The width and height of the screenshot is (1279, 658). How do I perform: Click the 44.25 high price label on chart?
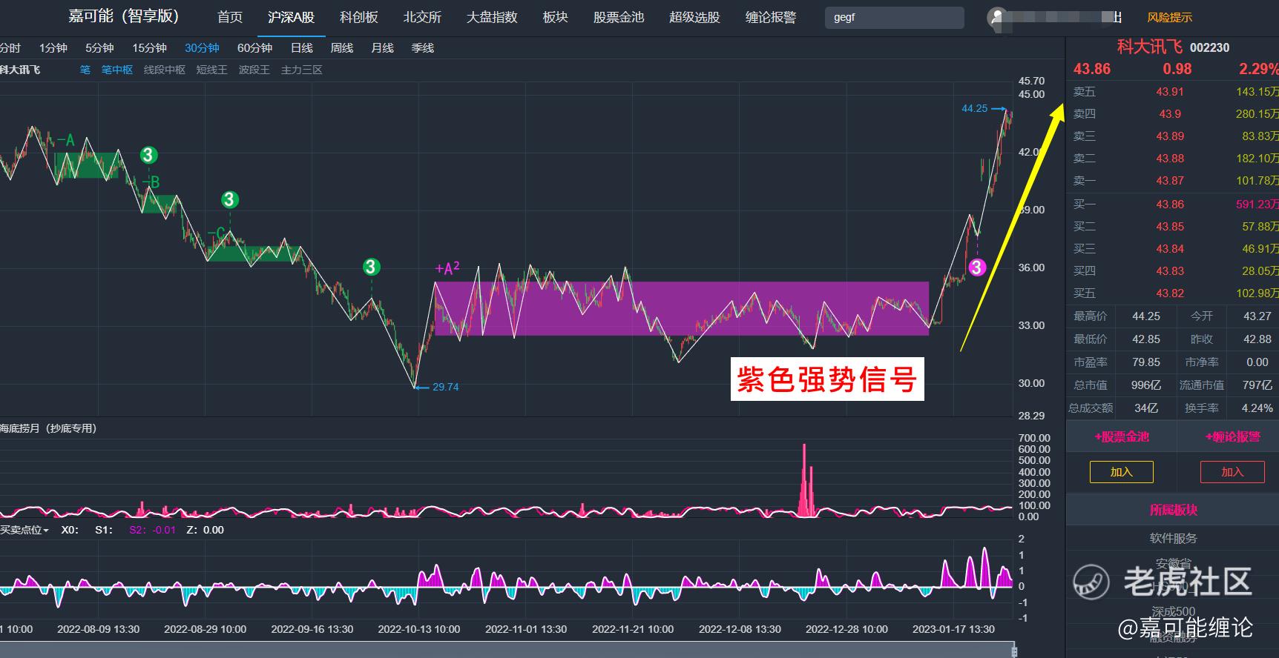(x=975, y=108)
